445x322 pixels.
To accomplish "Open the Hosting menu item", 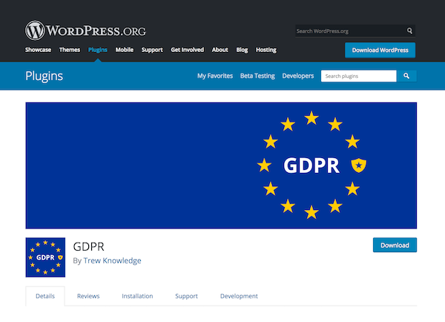I will point(266,50).
